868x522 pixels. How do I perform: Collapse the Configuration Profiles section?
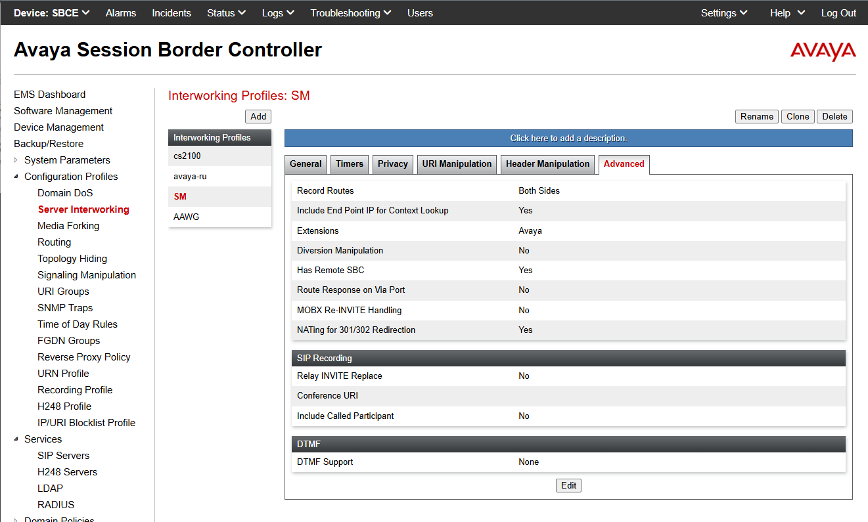(16, 177)
